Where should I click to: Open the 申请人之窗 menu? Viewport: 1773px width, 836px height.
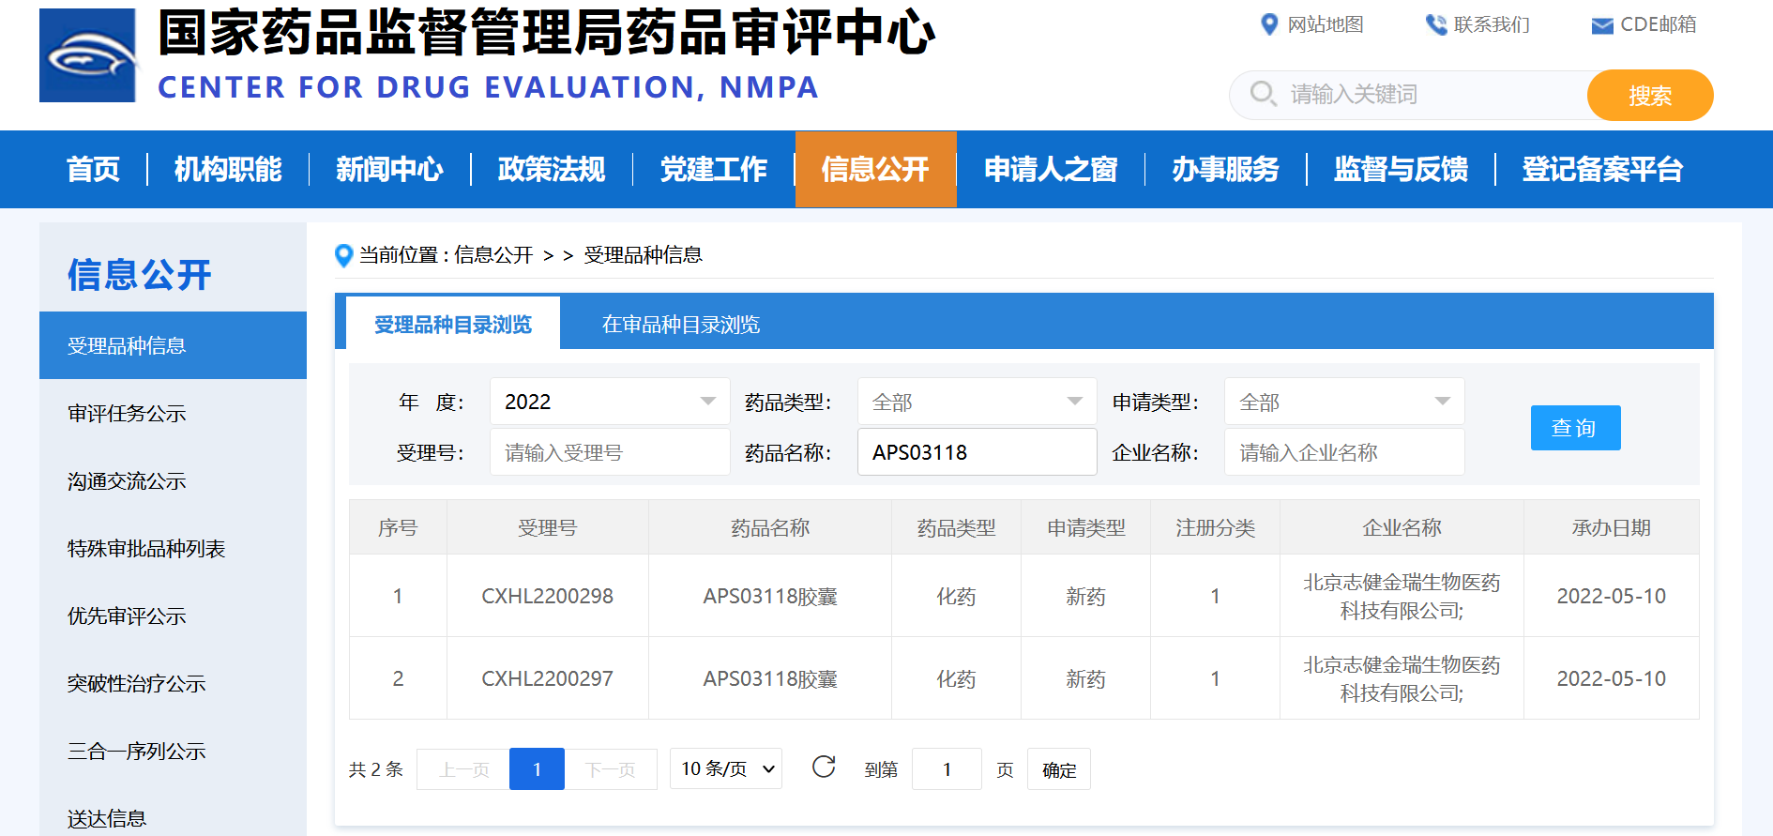pyautogui.click(x=1051, y=169)
